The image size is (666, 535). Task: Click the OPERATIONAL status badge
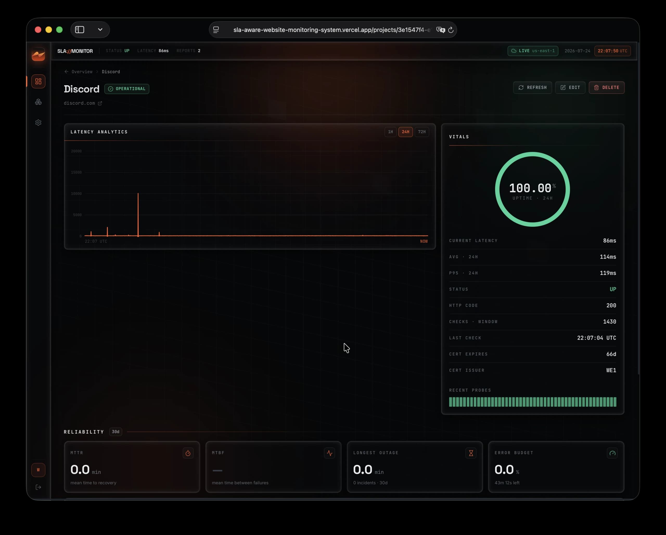click(127, 89)
